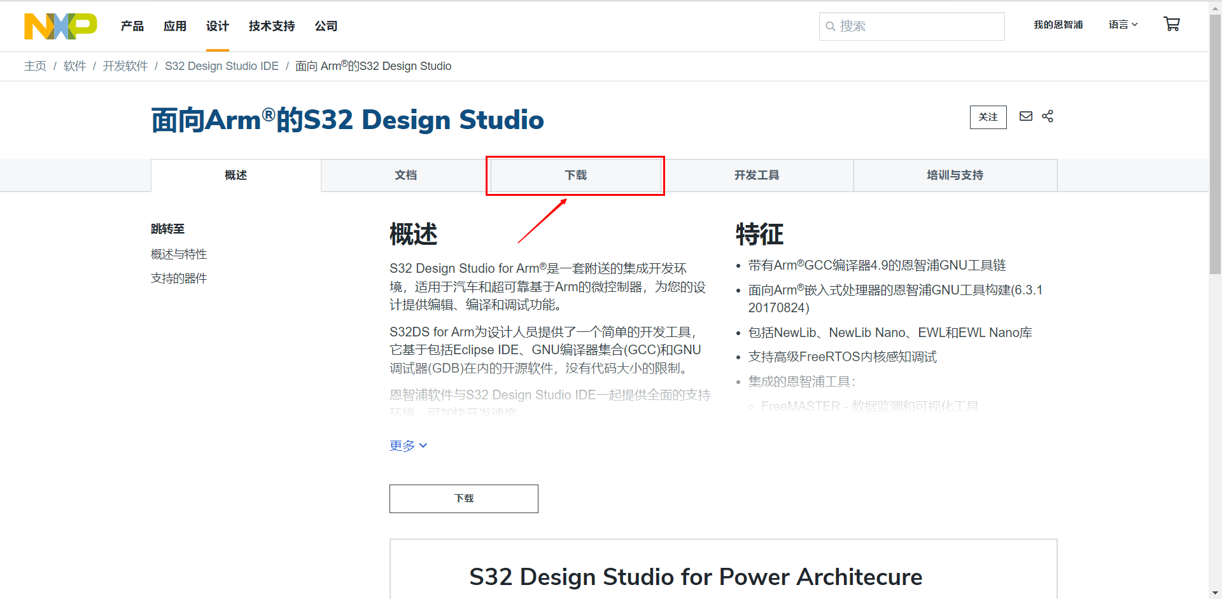Open the S32 Design Studio IDE breadcrumb link
The width and height of the screenshot is (1222, 599).
221,65
